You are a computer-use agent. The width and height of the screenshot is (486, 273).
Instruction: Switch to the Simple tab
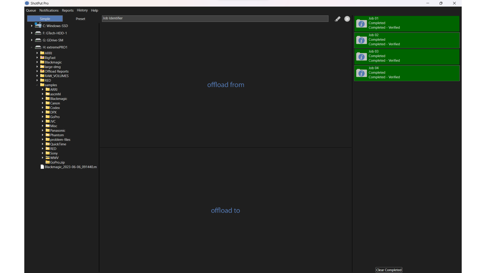[x=45, y=19]
